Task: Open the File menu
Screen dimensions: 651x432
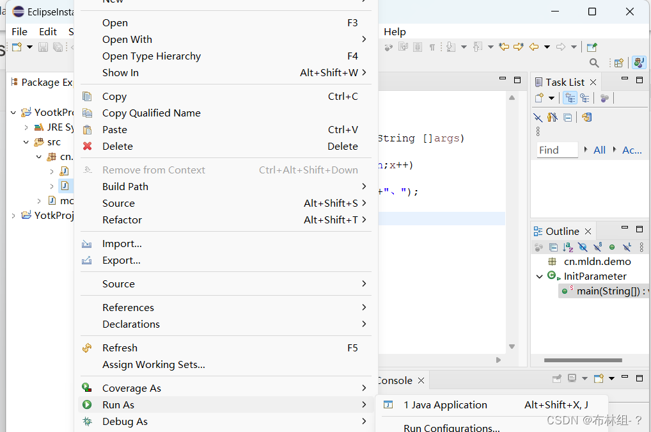Action: 20,31
